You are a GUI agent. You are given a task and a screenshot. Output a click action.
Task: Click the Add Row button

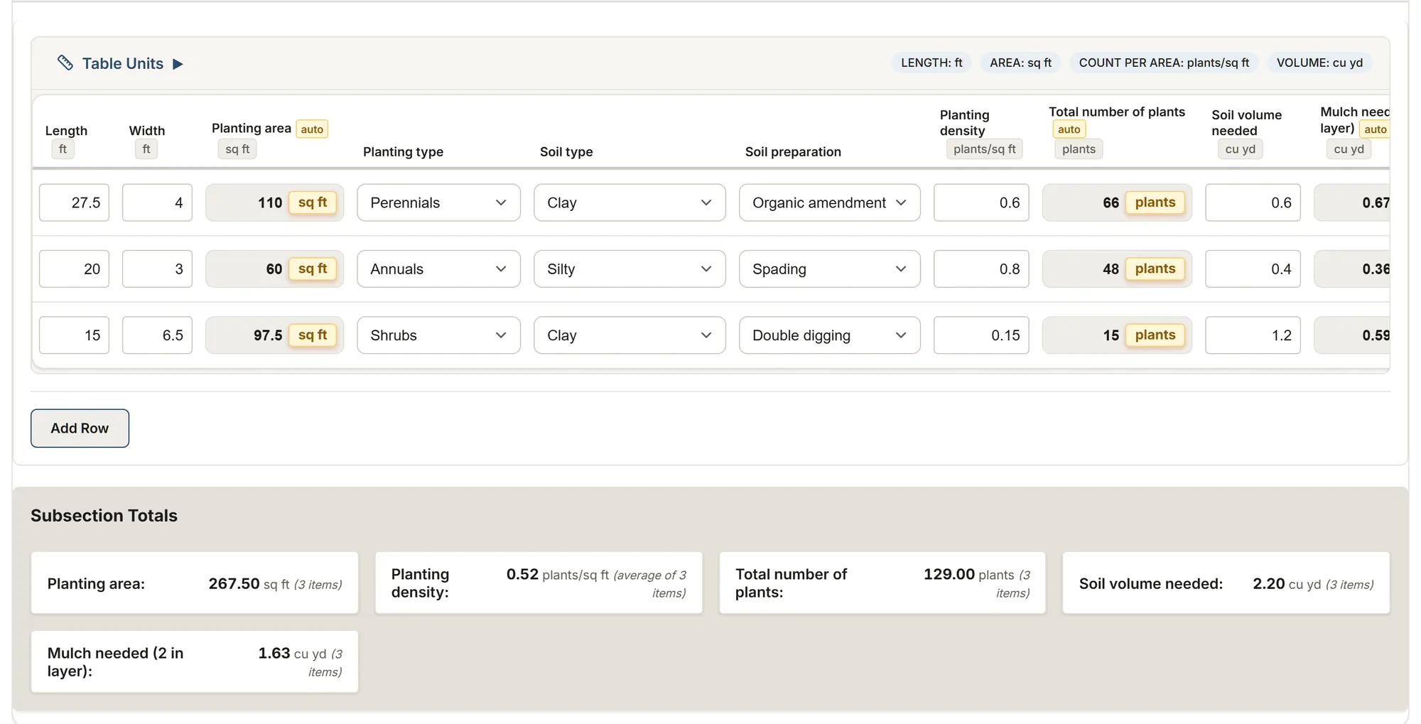click(x=80, y=428)
